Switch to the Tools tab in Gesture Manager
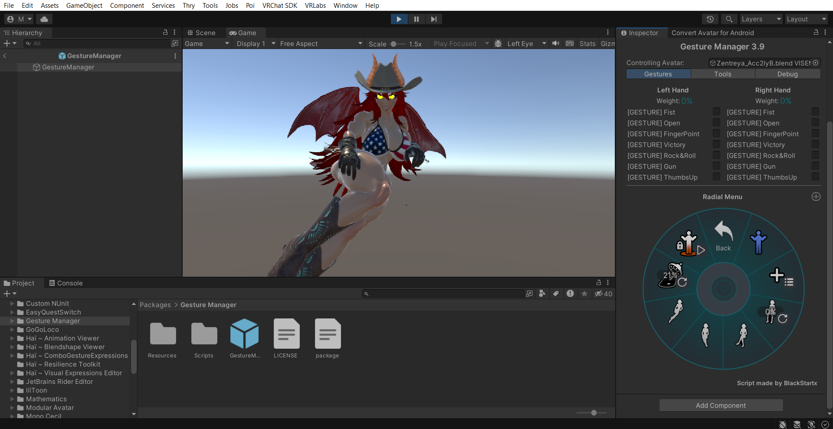833x429 pixels. [x=723, y=74]
